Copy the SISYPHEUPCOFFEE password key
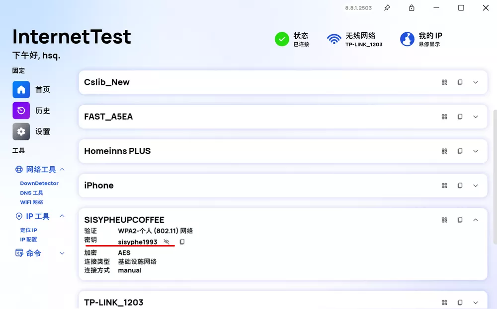The width and height of the screenshot is (497, 309). (x=182, y=242)
